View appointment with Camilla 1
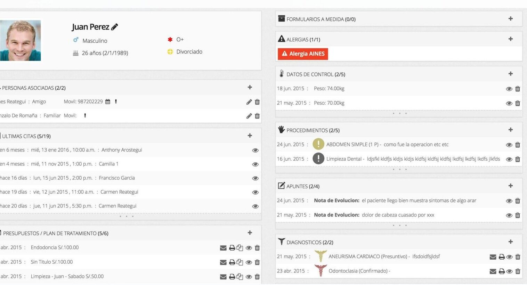The width and height of the screenshot is (527, 285). [255, 164]
